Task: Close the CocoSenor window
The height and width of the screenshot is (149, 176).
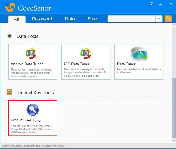Action: [171, 4]
